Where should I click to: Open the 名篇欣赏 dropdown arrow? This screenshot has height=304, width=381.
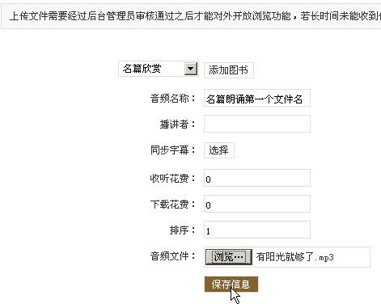coord(191,69)
